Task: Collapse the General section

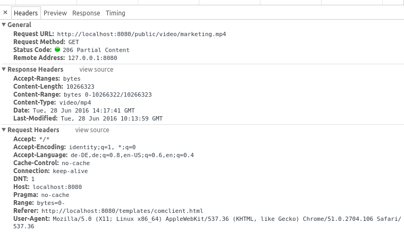Action: [4, 25]
